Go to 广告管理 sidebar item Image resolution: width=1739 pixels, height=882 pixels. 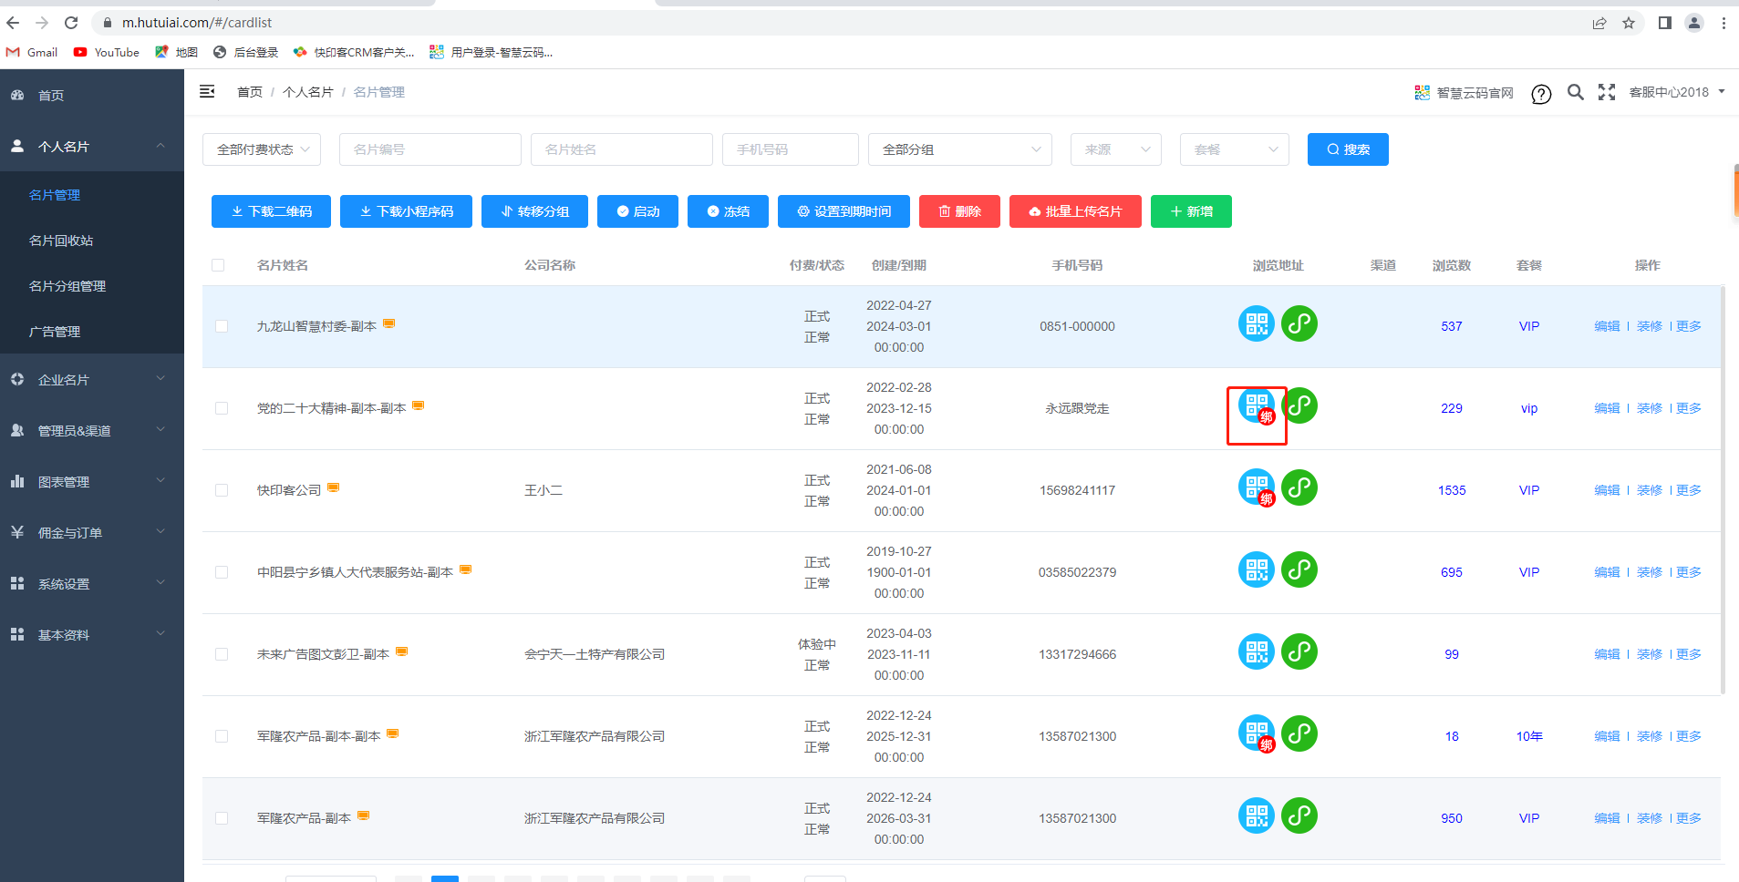point(55,332)
